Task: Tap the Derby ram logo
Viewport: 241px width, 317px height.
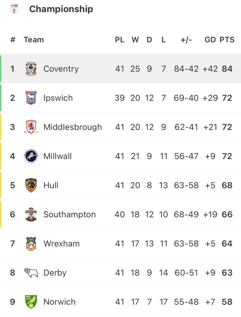Action: tap(31, 272)
